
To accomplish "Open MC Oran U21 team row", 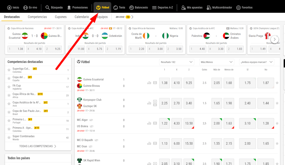I will point(85,146).
